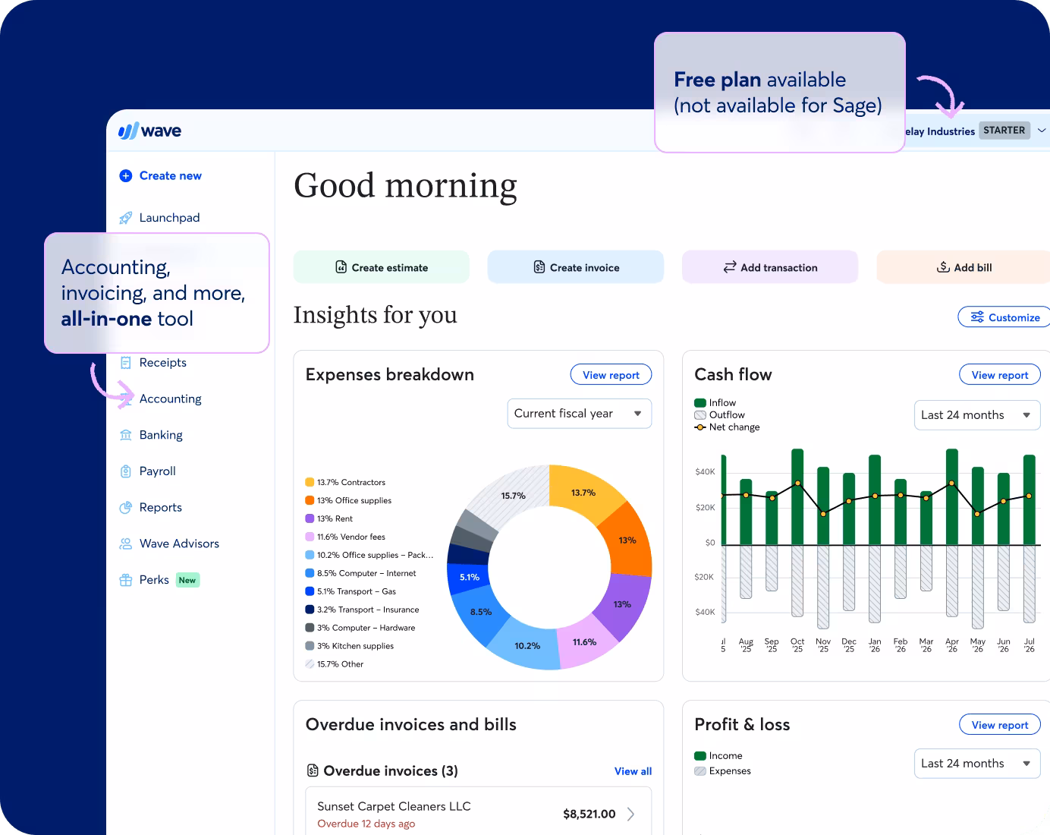Click the Perks gift icon

(x=126, y=580)
